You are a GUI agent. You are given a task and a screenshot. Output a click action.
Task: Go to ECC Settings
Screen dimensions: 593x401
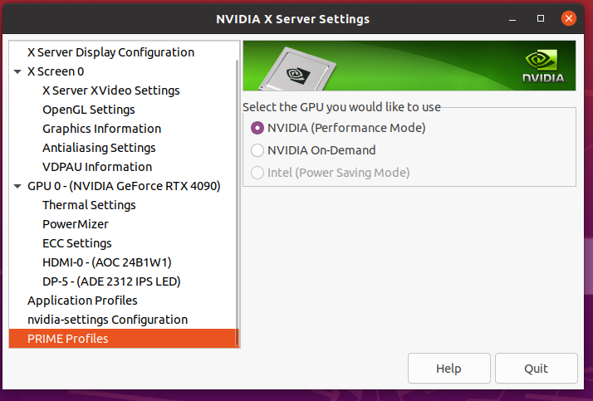(x=77, y=243)
